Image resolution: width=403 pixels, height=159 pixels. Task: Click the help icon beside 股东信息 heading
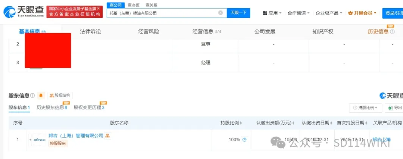(32, 96)
